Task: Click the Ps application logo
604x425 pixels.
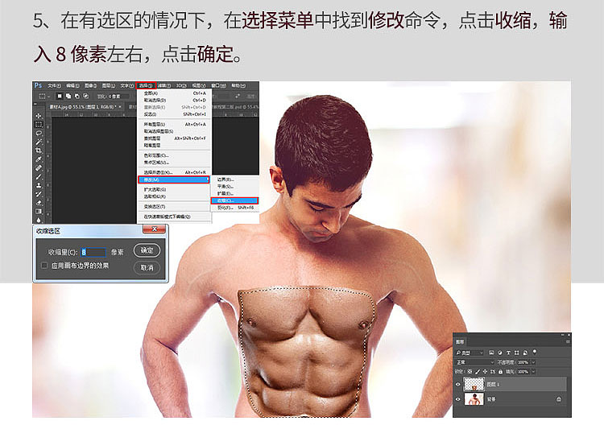Action: tap(38, 85)
